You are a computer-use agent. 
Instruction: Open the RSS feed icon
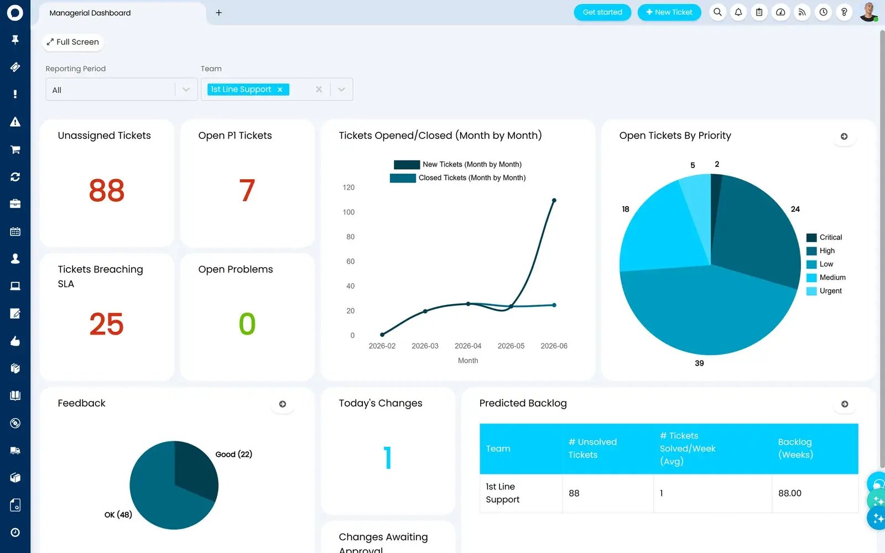(x=802, y=12)
